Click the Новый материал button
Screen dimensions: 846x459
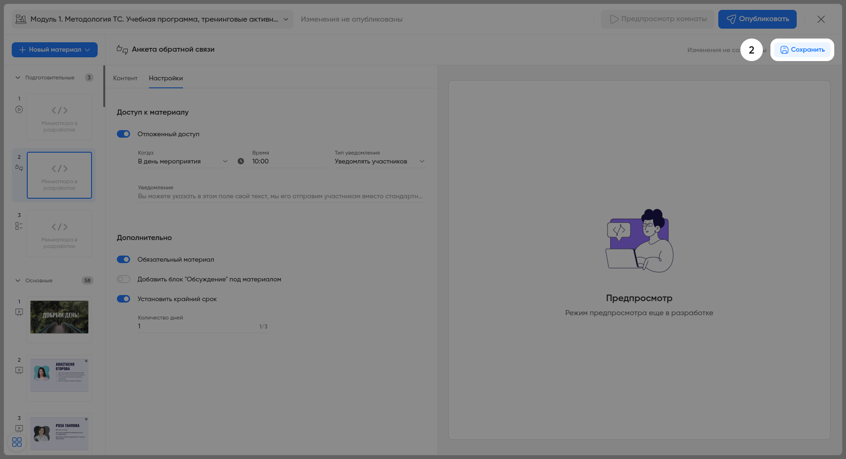coord(54,50)
